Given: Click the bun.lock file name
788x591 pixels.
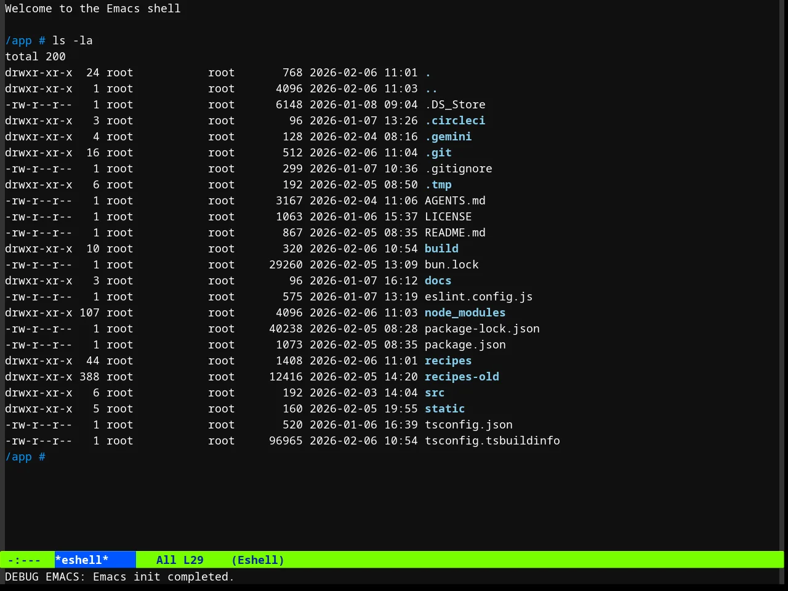Looking at the screenshot, I should coord(452,264).
